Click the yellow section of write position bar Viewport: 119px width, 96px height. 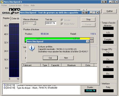85,39
